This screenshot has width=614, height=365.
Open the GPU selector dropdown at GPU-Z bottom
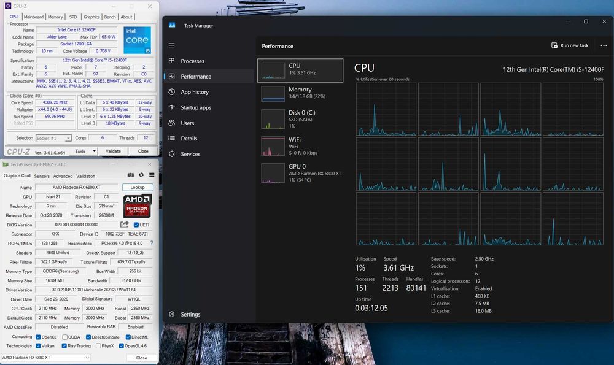(x=45, y=358)
